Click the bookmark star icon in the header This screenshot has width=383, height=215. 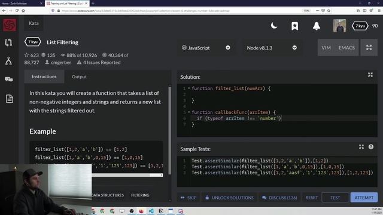[294, 26]
